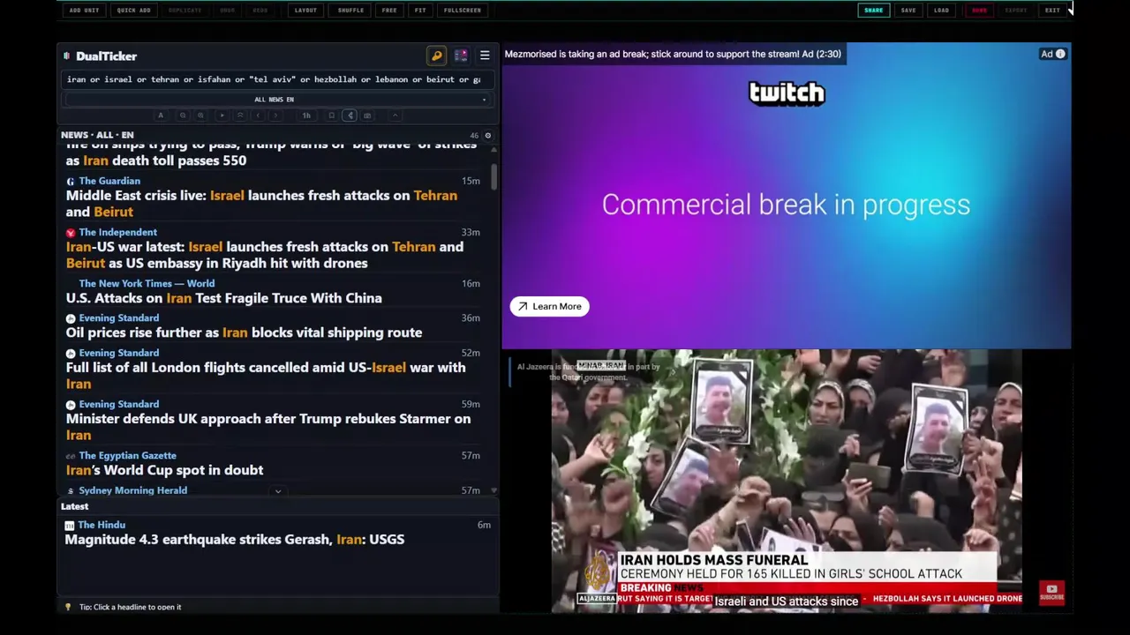
Task: Click the Al Jazeera funeral video thumbnail
Action: 786,481
